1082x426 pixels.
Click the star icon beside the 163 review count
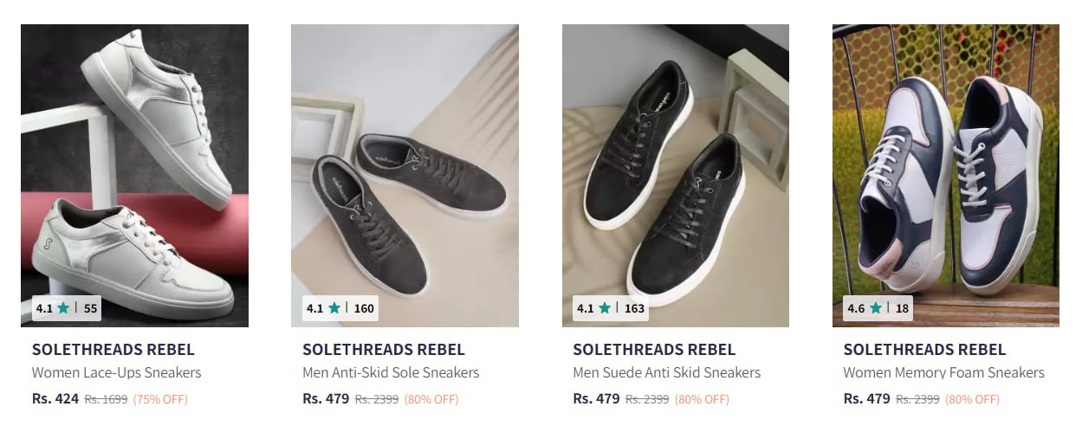click(x=605, y=308)
